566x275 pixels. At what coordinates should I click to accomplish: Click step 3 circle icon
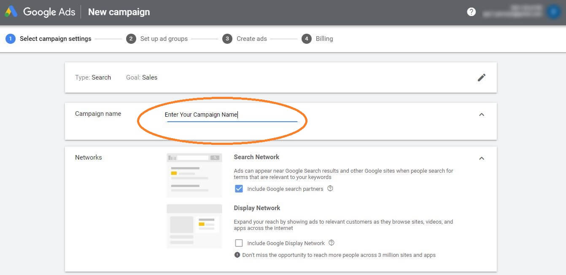point(227,39)
